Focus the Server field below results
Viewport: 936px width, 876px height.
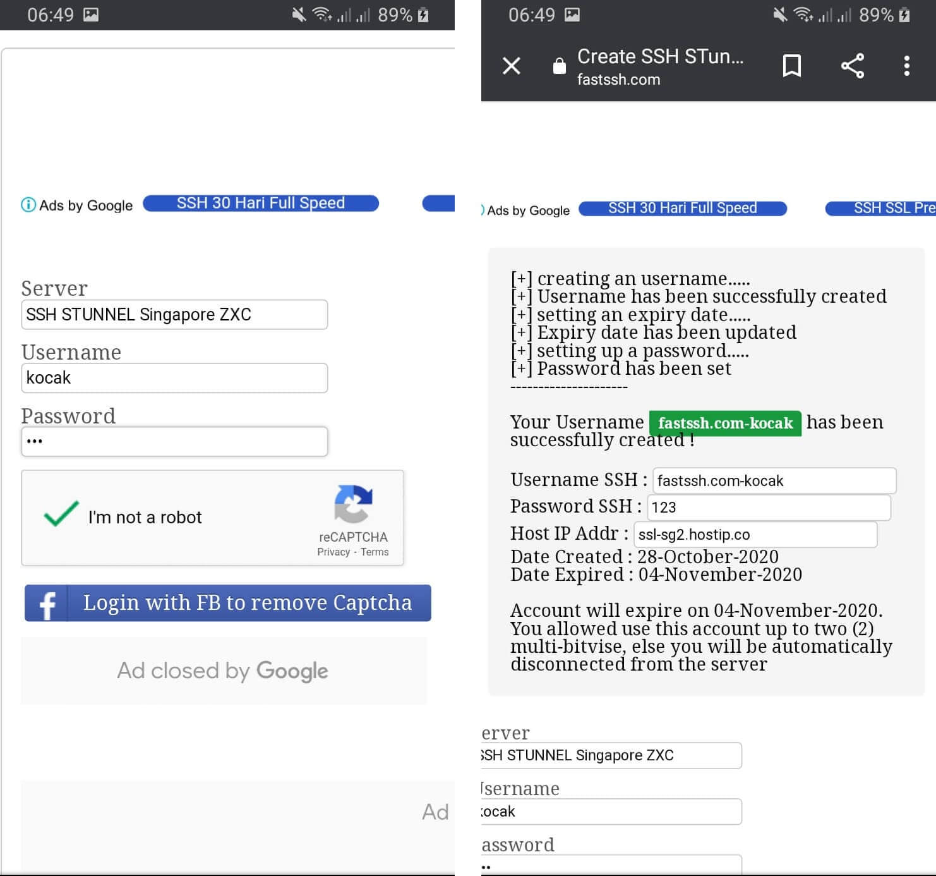tap(611, 755)
